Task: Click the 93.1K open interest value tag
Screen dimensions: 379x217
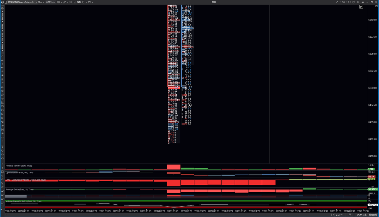Action: coord(371,177)
